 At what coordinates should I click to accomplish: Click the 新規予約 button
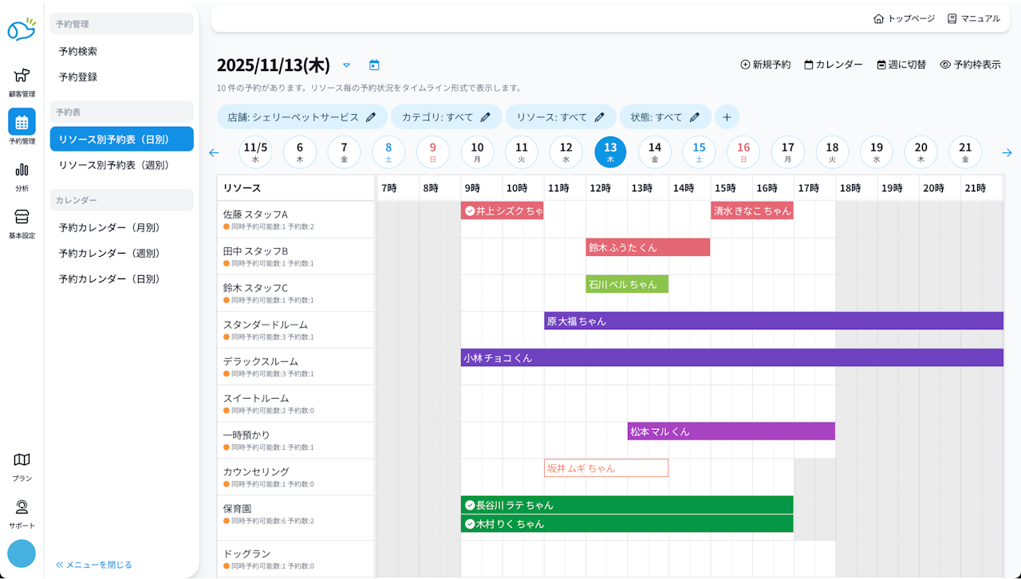click(x=765, y=65)
